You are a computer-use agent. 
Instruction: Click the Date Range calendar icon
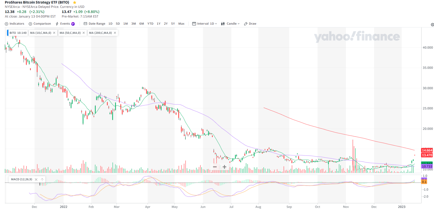click(85, 24)
